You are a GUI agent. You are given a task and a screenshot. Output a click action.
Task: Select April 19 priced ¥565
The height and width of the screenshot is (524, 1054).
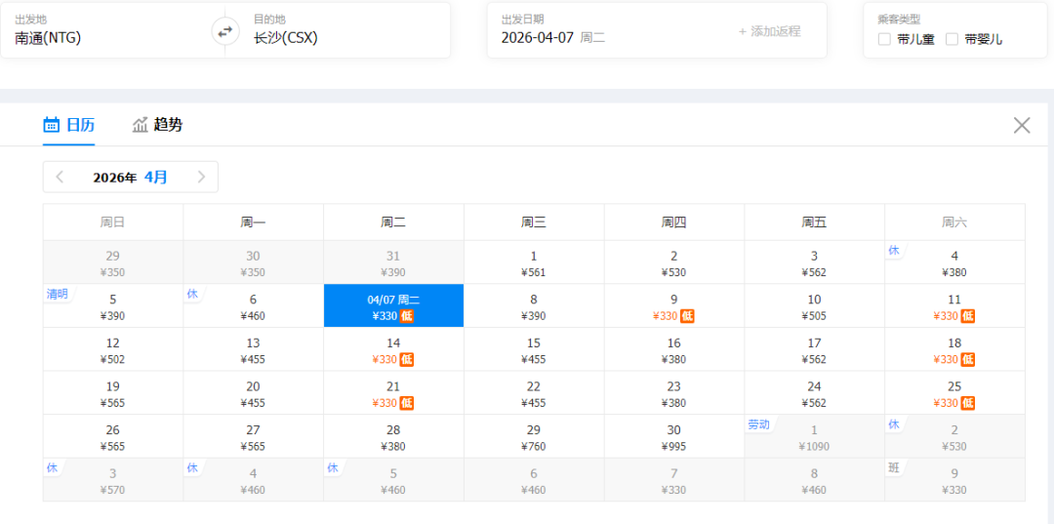click(x=113, y=393)
